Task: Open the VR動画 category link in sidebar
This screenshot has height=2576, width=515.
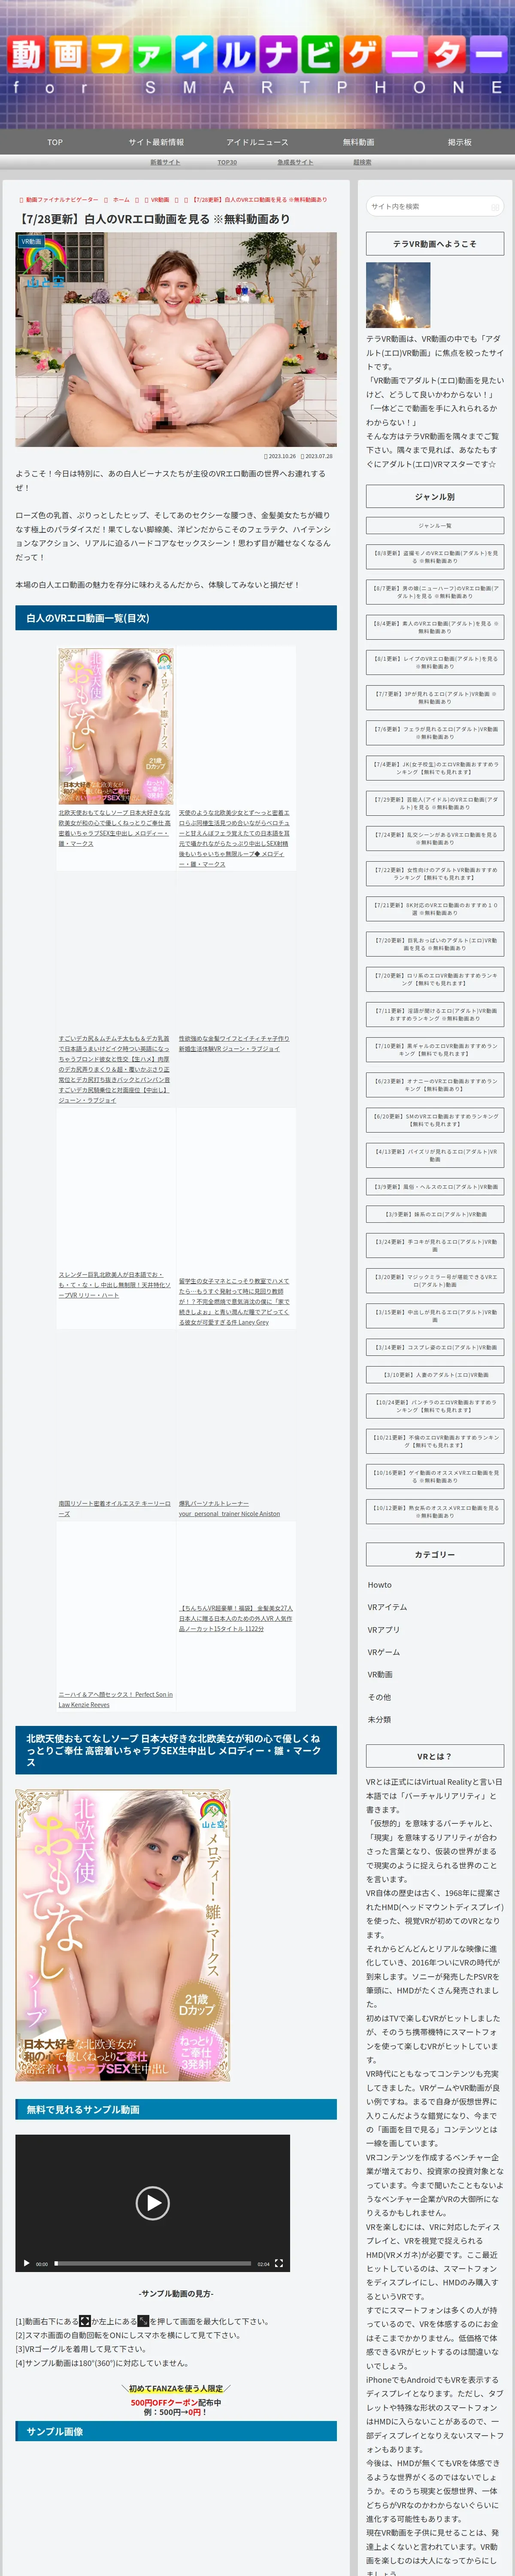Action: [x=380, y=1674]
